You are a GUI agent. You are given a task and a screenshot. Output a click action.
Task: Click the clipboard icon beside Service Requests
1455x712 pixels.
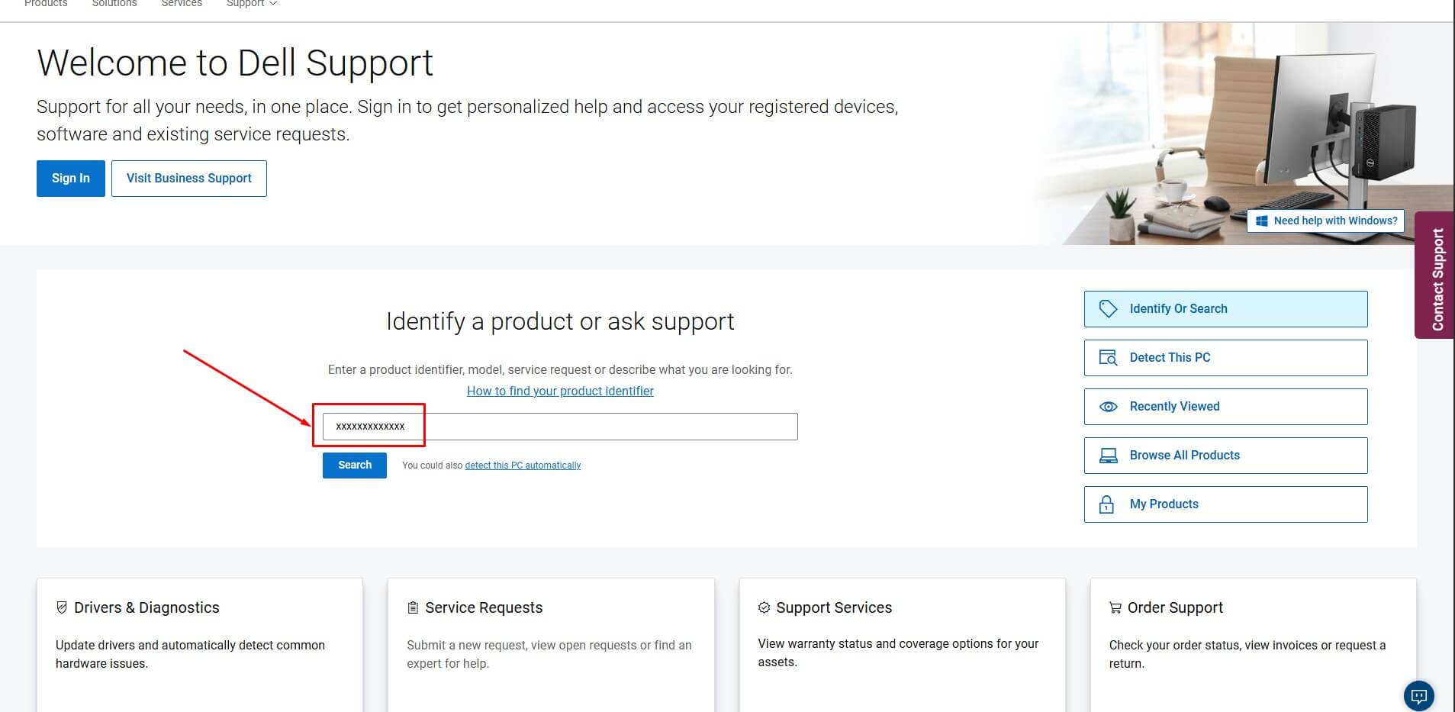[x=413, y=607]
